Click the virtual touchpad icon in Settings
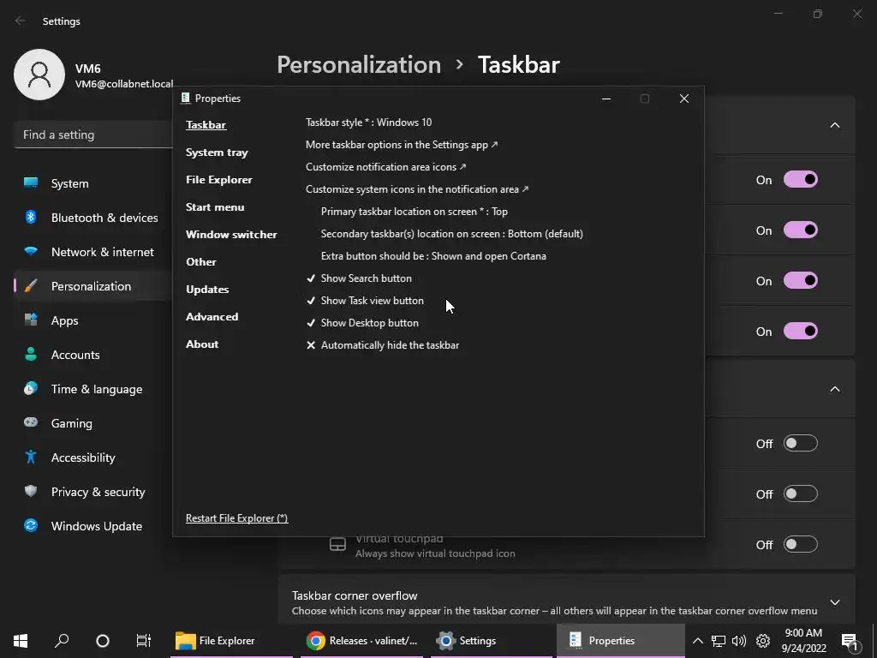This screenshot has width=877, height=658. tap(337, 544)
